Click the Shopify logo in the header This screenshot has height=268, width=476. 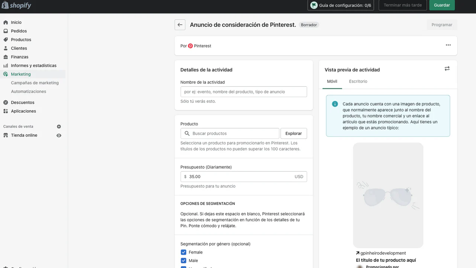click(16, 5)
